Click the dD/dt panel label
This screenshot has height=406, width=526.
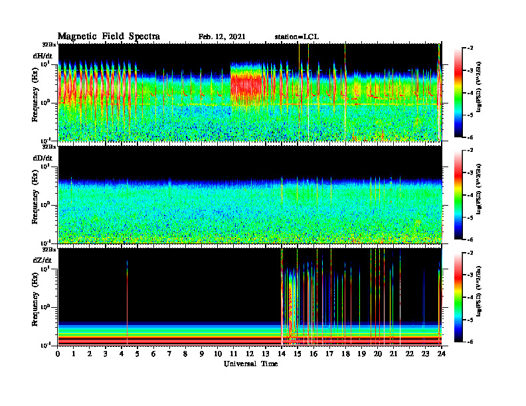(43, 158)
